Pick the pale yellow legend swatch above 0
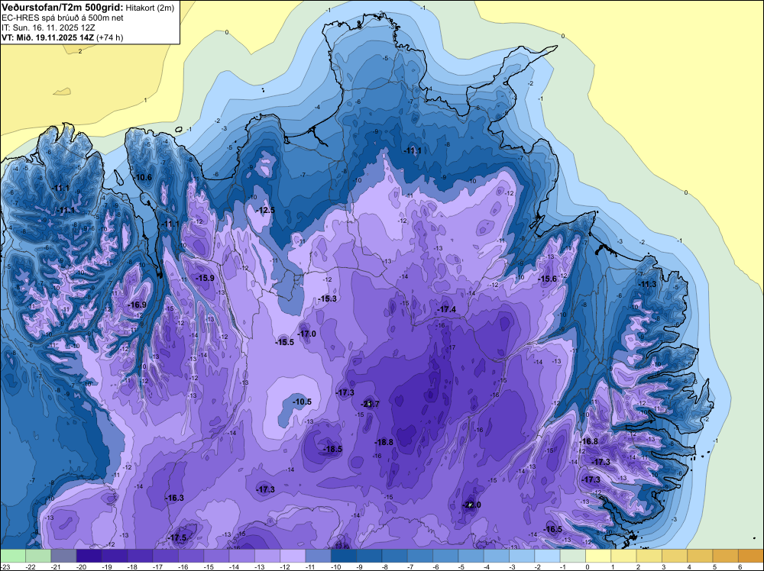This screenshot has height=571, width=764. point(597,556)
